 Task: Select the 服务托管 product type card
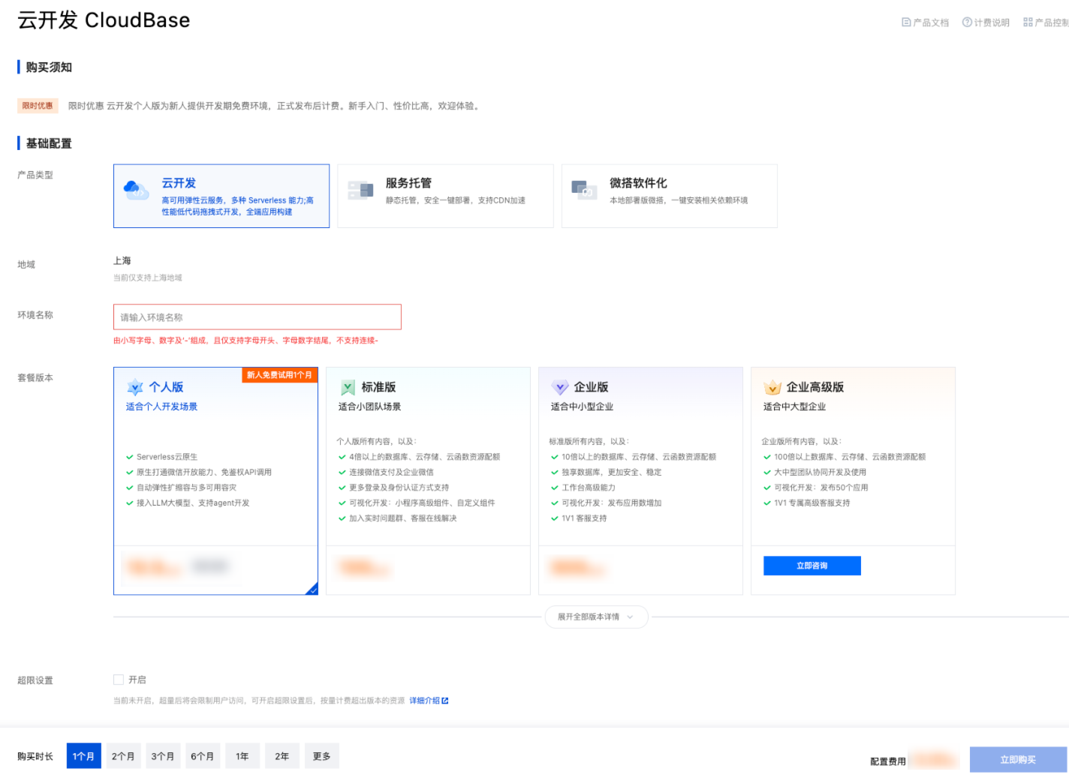click(x=445, y=196)
